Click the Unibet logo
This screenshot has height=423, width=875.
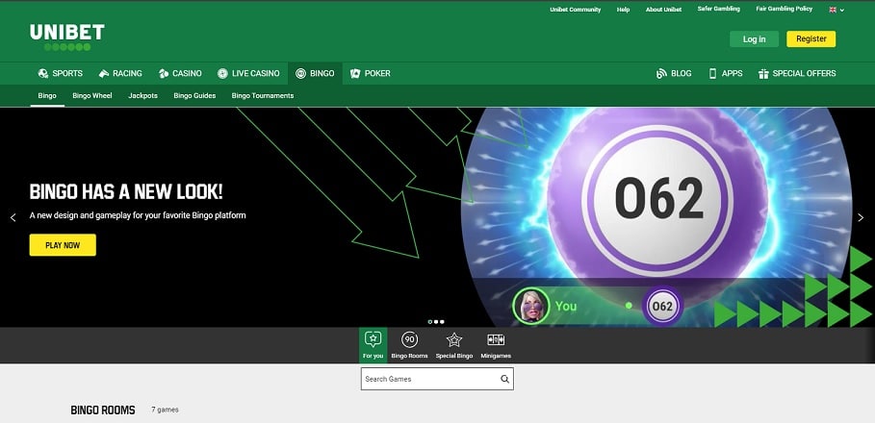(67, 37)
